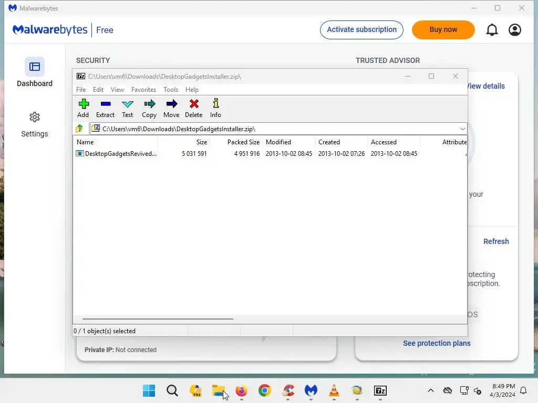
Task: Sort by the Name column header
Action: click(x=116, y=142)
